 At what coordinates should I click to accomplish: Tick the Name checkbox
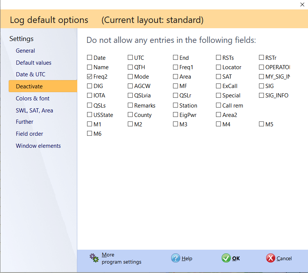click(90, 67)
